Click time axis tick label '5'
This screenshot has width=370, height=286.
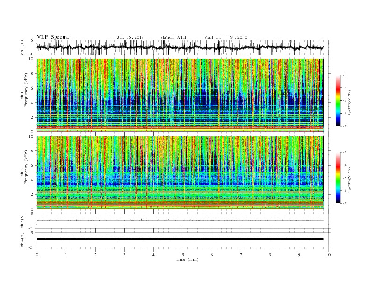[183, 255]
